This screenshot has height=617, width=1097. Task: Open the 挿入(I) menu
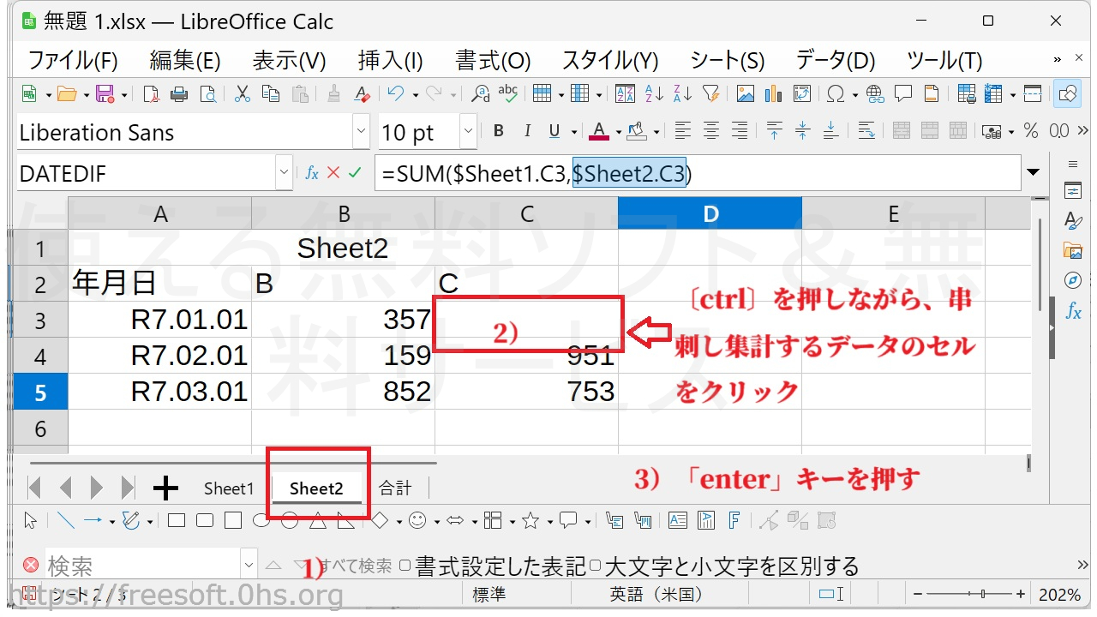click(x=390, y=61)
